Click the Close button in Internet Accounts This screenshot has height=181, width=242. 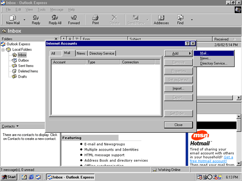tap(178, 125)
